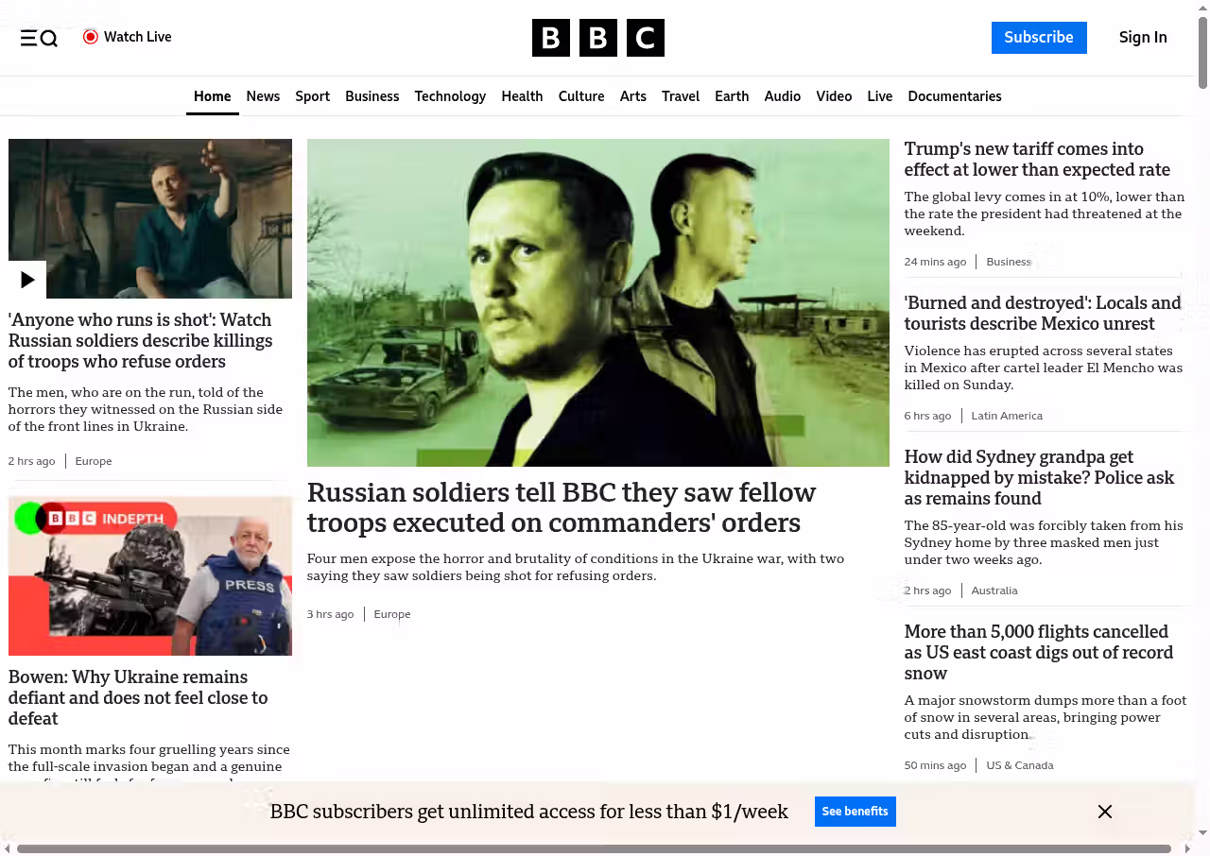Click the horizontal scrollbar right arrow
The image size is (1210, 856).
(x=1187, y=848)
